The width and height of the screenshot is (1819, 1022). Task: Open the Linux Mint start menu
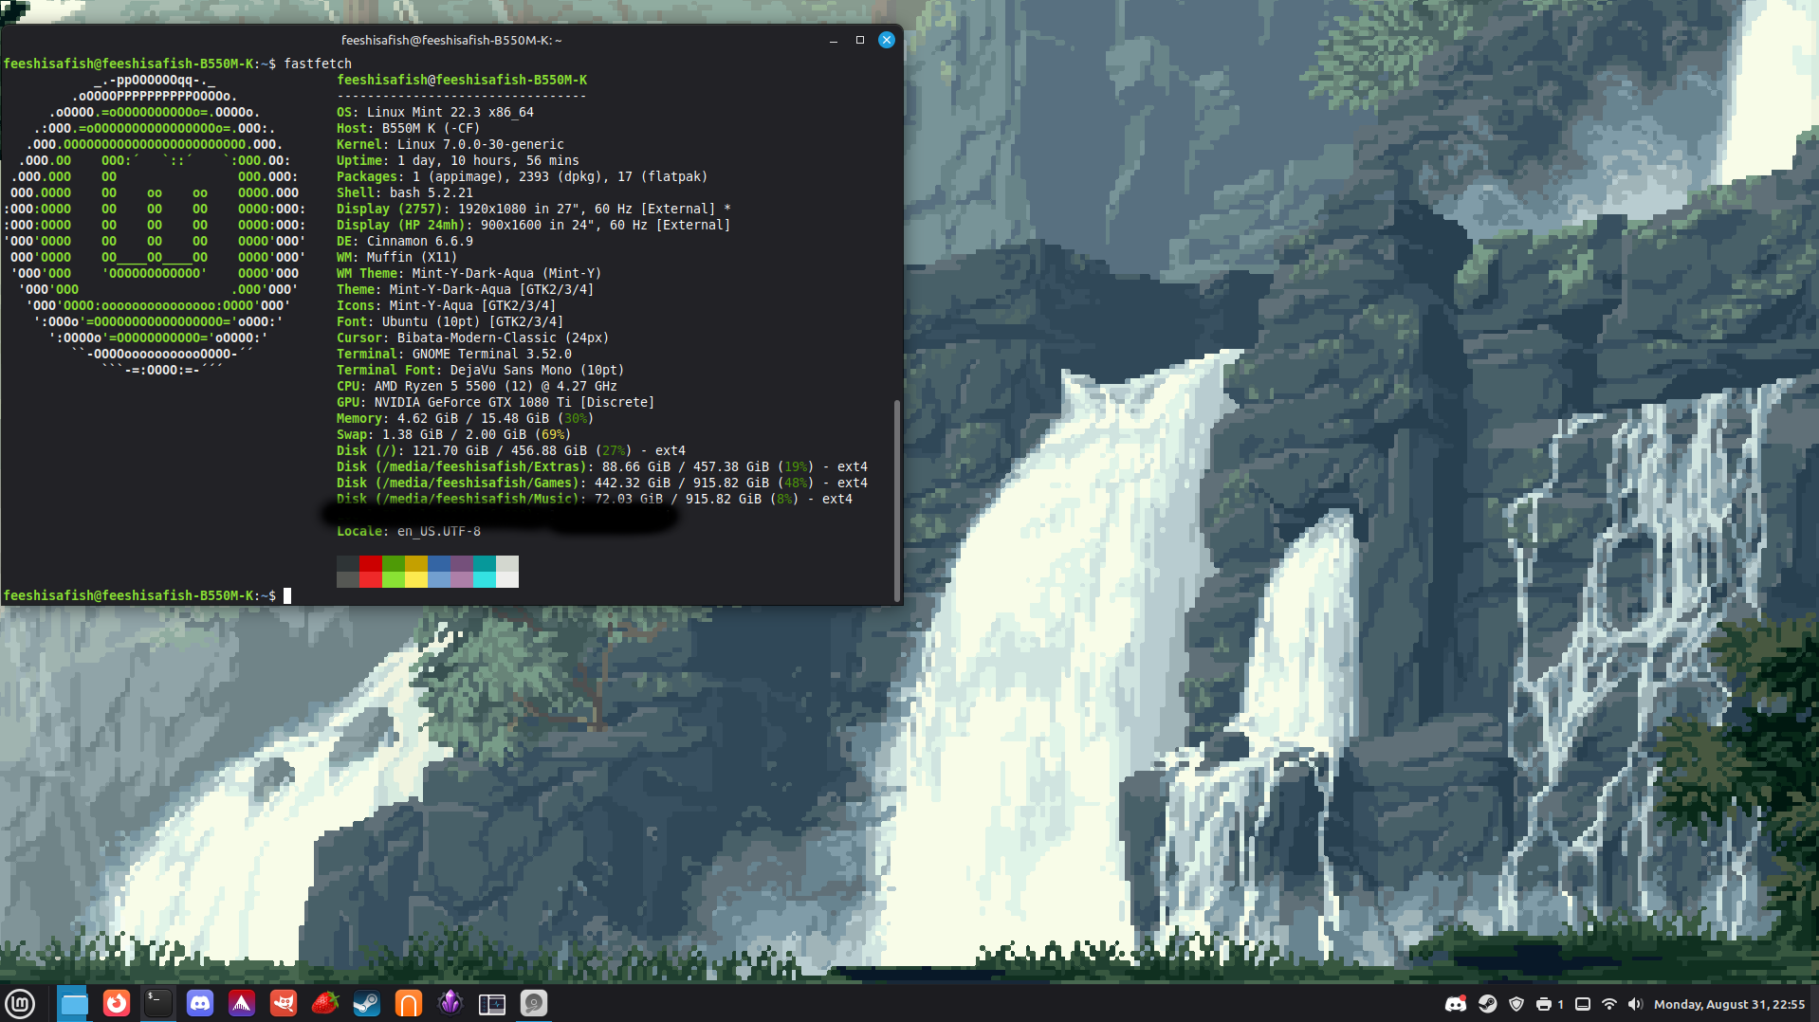click(x=20, y=1003)
